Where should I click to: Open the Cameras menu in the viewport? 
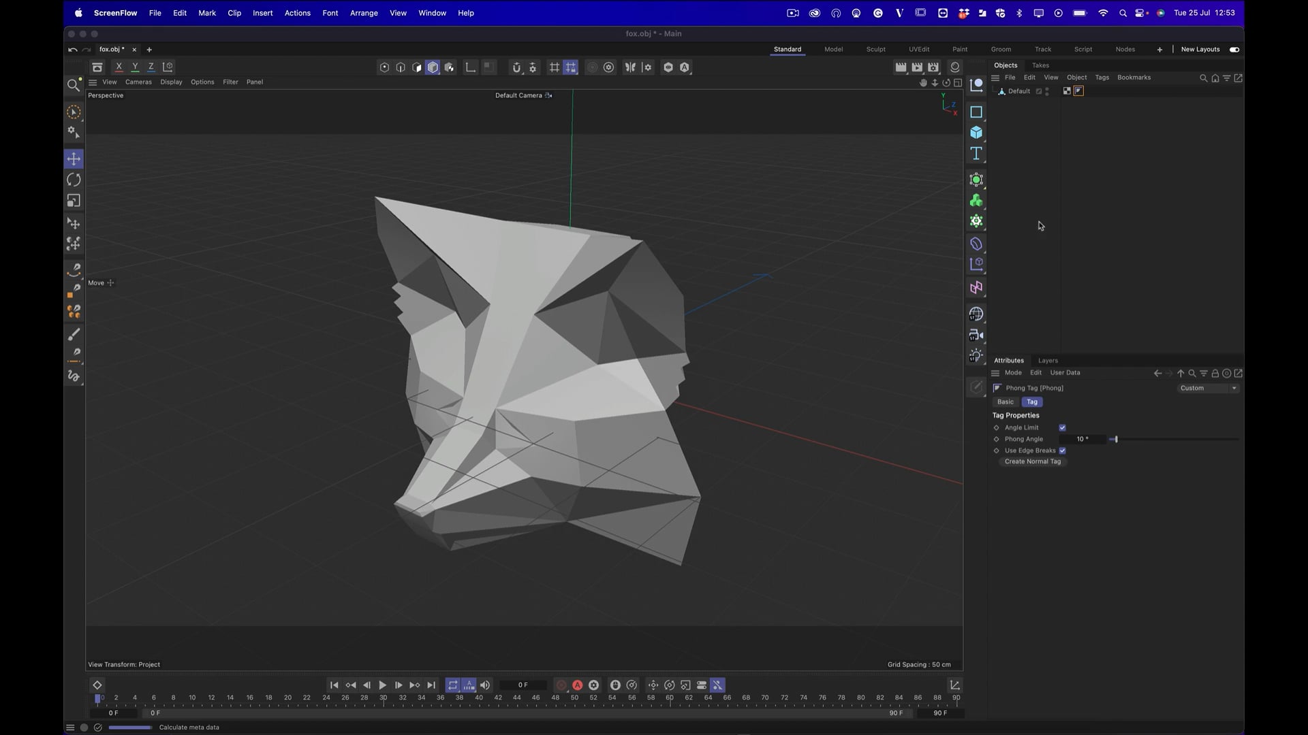pos(138,82)
